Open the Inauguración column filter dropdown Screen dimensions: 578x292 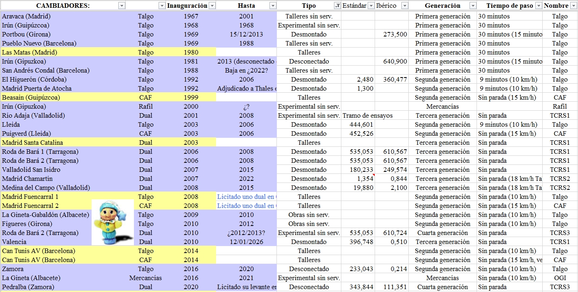click(212, 6)
